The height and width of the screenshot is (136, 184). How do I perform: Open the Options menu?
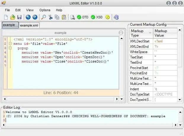click(45, 10)
